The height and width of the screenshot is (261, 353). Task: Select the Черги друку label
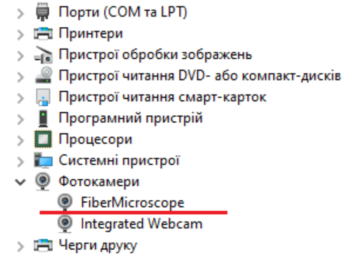98,245
